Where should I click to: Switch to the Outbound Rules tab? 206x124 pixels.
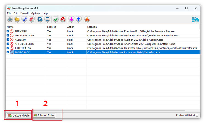(19, 115)
